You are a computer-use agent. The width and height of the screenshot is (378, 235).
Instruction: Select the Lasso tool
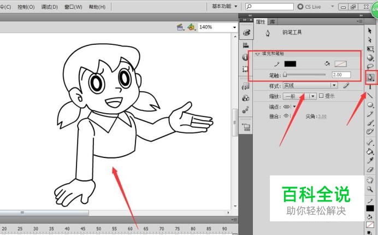[370, 67]
